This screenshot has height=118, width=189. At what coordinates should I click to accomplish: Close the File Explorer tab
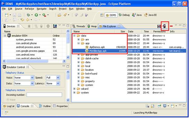pyautogui.click(x=119, y=26)
